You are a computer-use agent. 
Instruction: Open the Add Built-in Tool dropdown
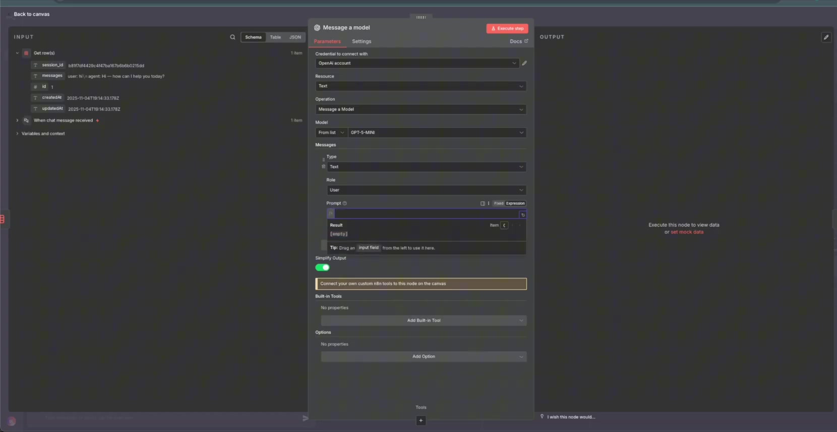[x=424, y=320]
